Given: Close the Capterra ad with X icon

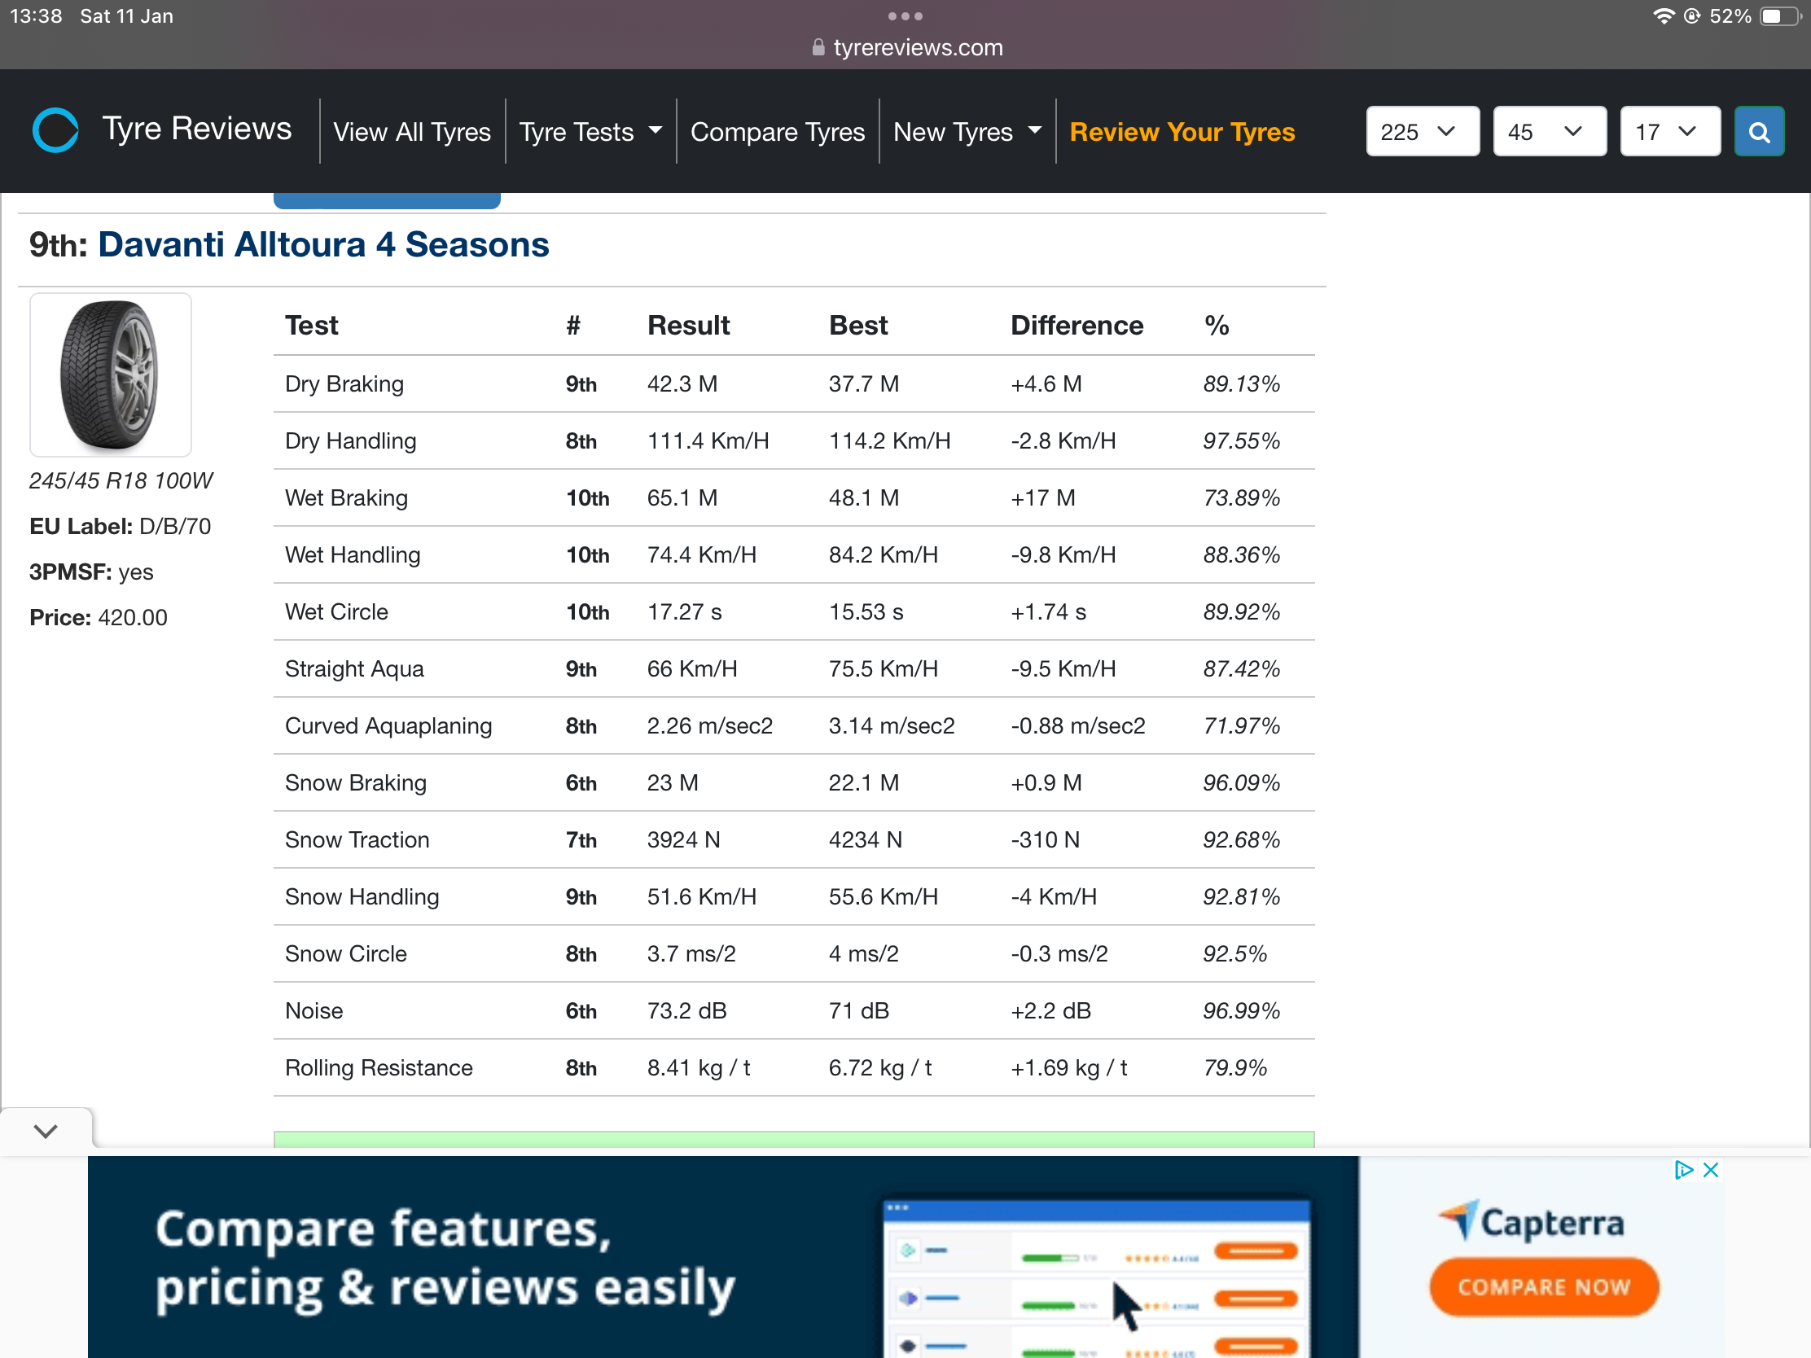Looking at the screenshot, I should tap(1710, 1170).
